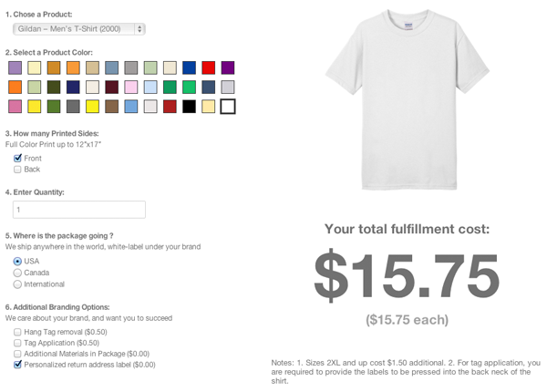Screen dimensions: 547x392
Task: Open the Gildan Men's T-Shirt product dropdown
Action: click(80, 29)
